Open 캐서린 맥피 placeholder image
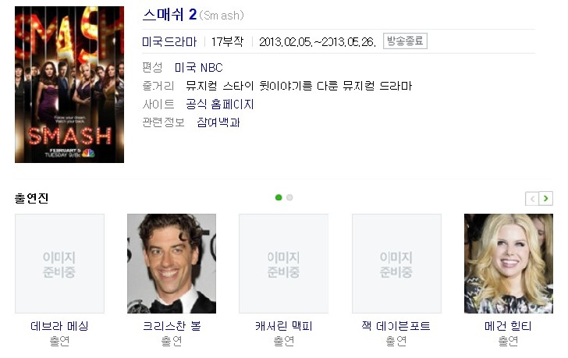The image size is (568, 358). (x=284, y=264)
